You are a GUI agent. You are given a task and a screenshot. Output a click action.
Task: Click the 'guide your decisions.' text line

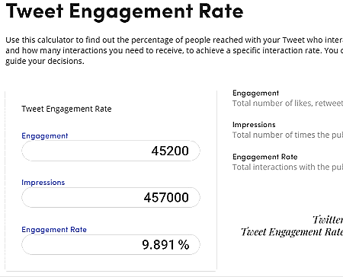45,61
